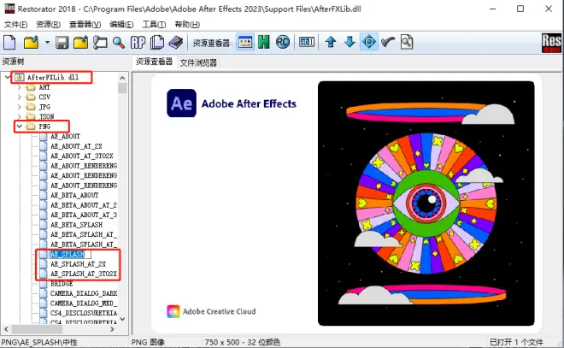564x348 pixels.
Task: Open the 文件(F) menu
Action: point(16,24)
